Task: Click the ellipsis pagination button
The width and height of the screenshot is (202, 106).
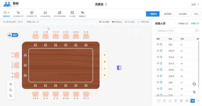Action: tap(170, 101)
